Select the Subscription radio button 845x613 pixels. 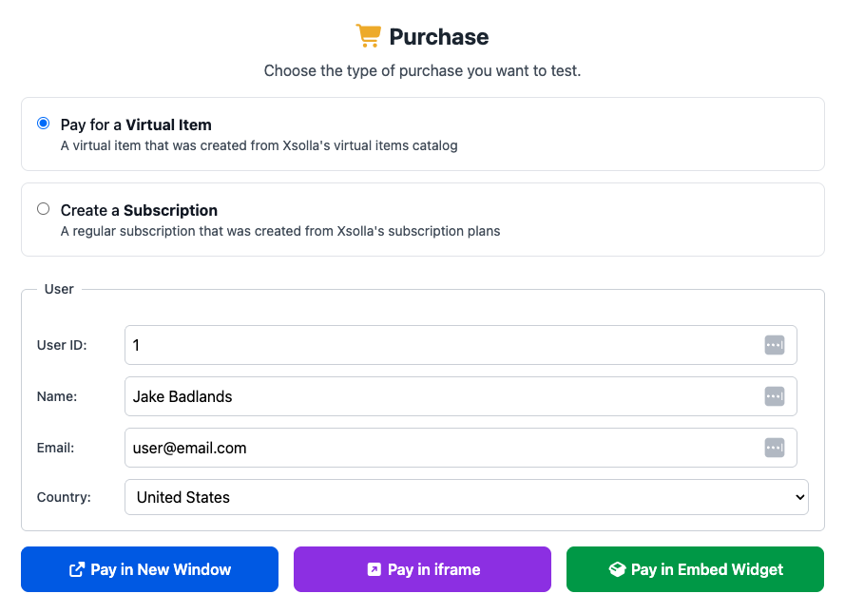coord(43,209)
